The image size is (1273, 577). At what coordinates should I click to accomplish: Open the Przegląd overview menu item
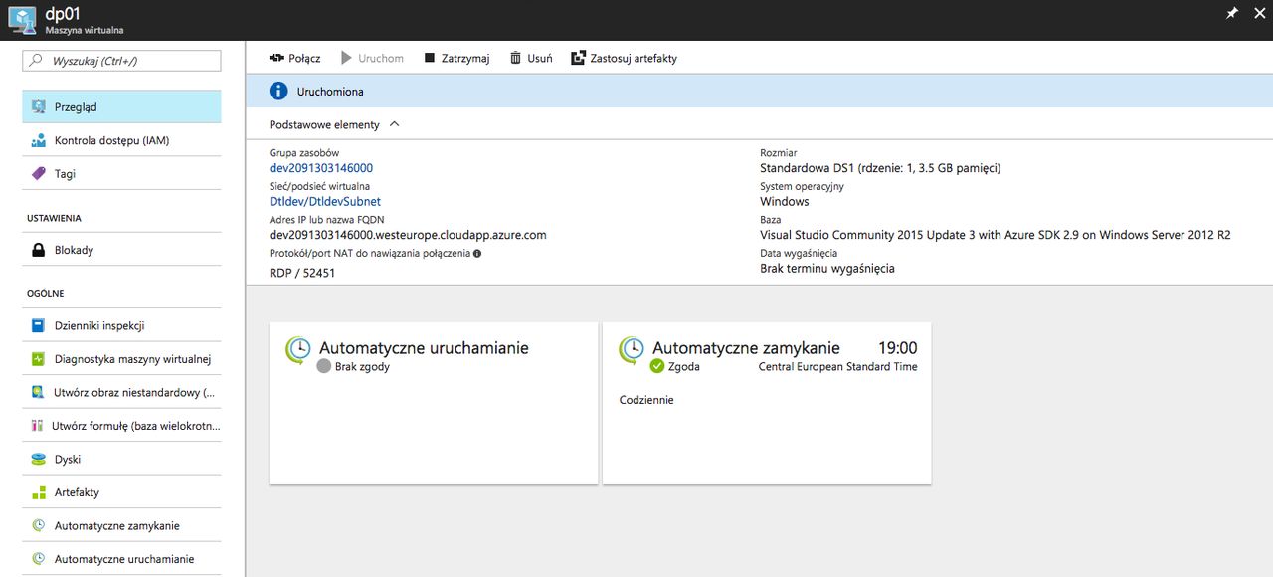tap(121, 107)
